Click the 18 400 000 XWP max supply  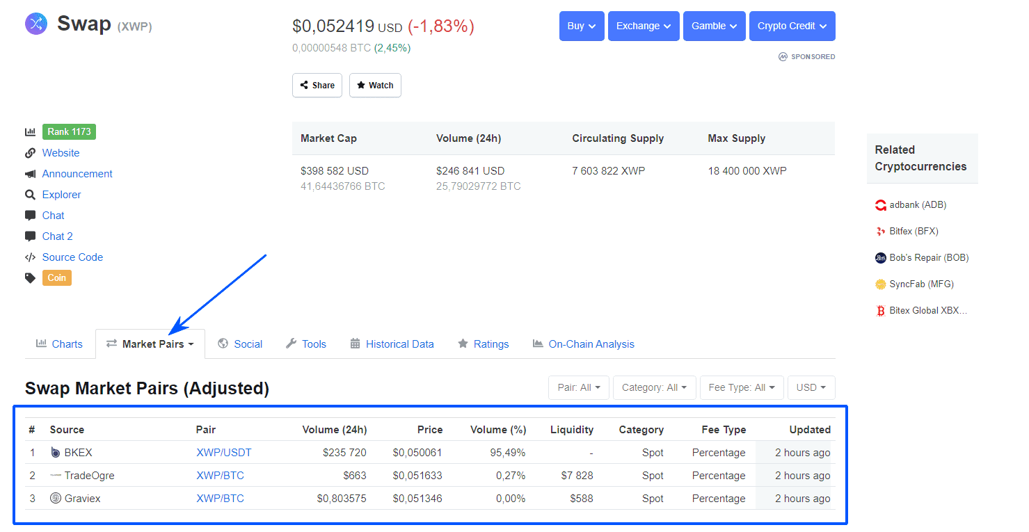pyautogui.click(x=747, y=171)
